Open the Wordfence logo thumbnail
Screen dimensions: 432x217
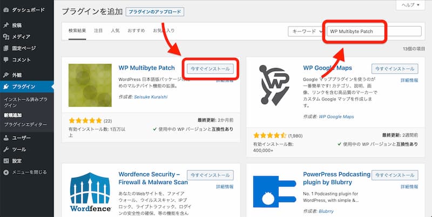(90, 192)
